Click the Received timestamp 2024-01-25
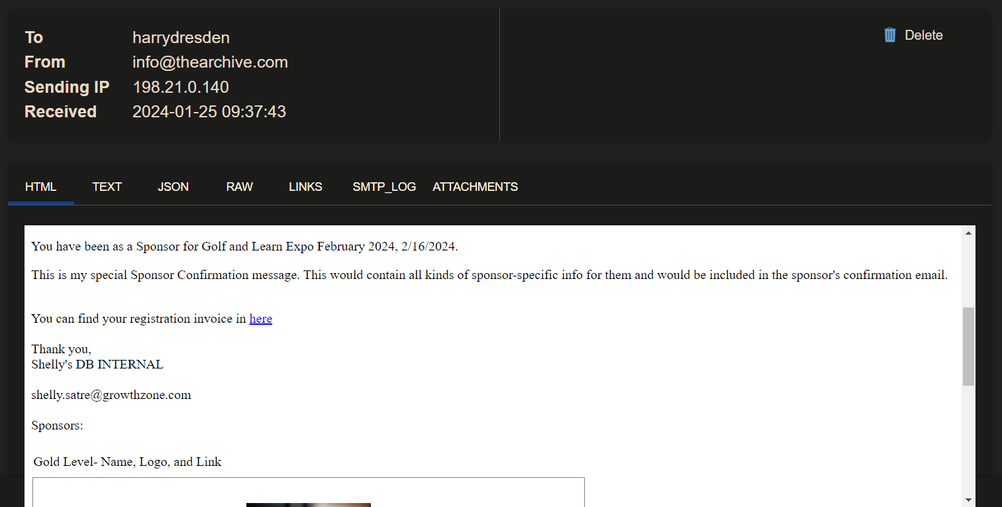Image resolution: width=1002 pixels, height=507 pixels. [x=209, y=111]
